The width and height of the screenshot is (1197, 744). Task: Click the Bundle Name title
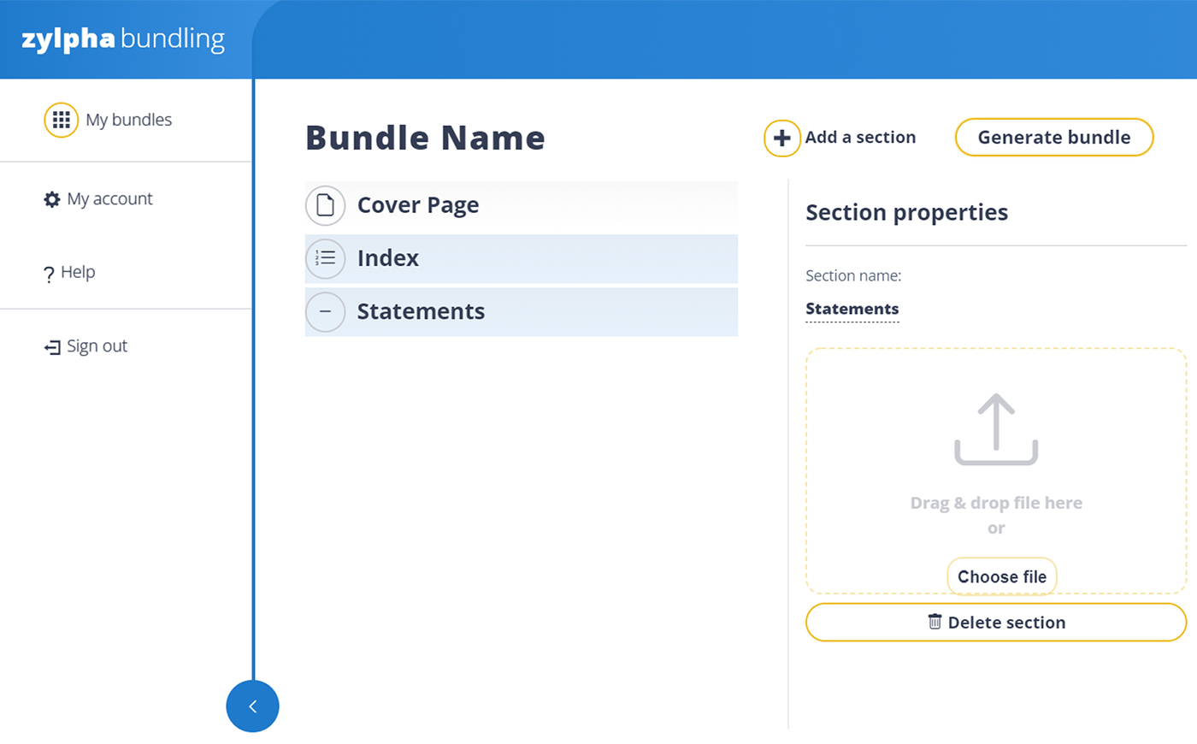click(x=425, y=138)
